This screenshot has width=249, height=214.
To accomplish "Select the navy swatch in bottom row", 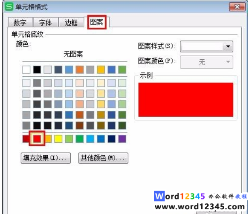I will pos(111,139).
